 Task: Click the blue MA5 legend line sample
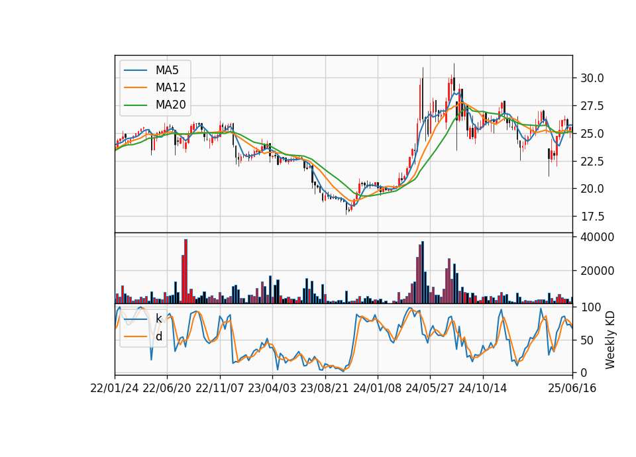point(135,70)
